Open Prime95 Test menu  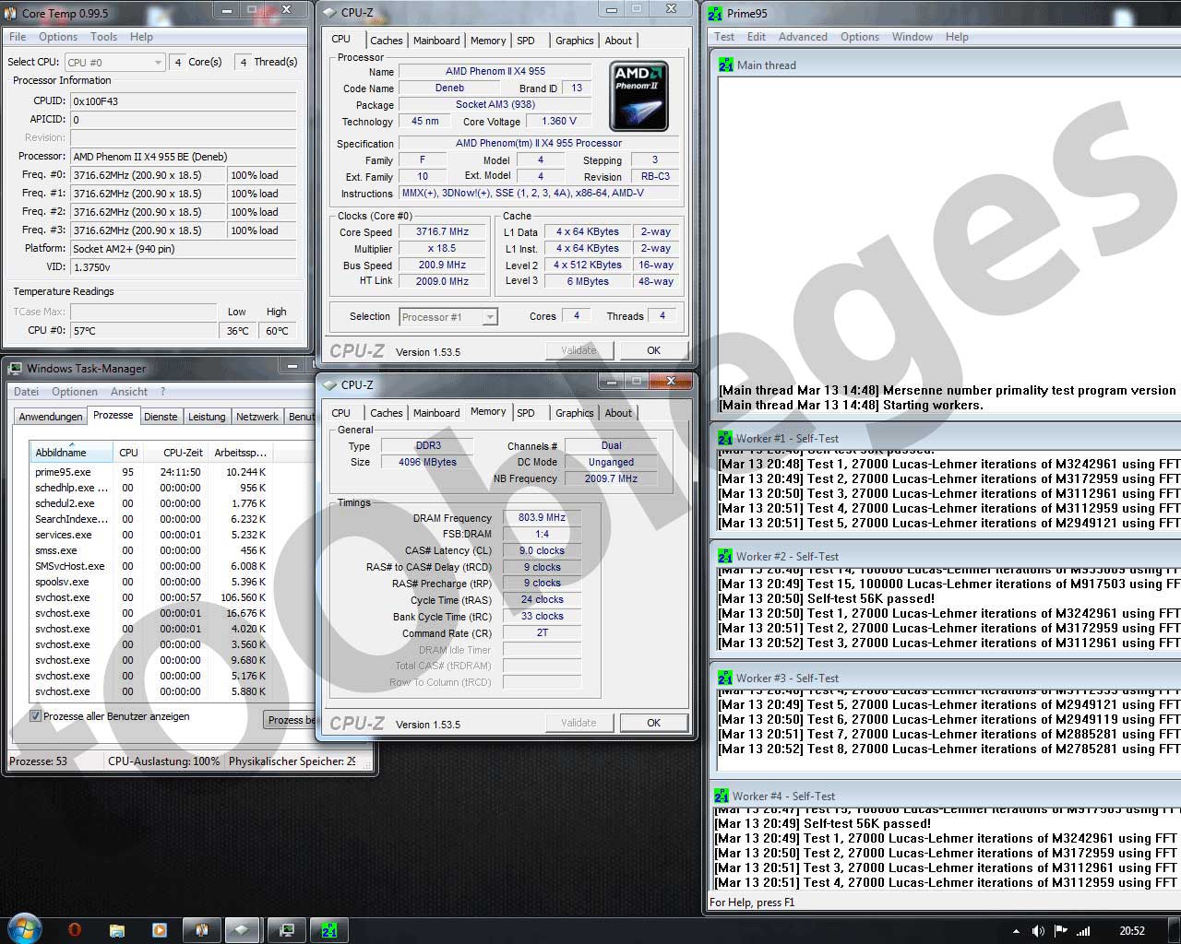(x=724, y=37)
